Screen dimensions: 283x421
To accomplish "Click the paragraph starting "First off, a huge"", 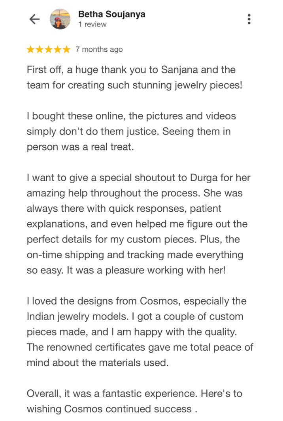I will click(x=134, y=77).
